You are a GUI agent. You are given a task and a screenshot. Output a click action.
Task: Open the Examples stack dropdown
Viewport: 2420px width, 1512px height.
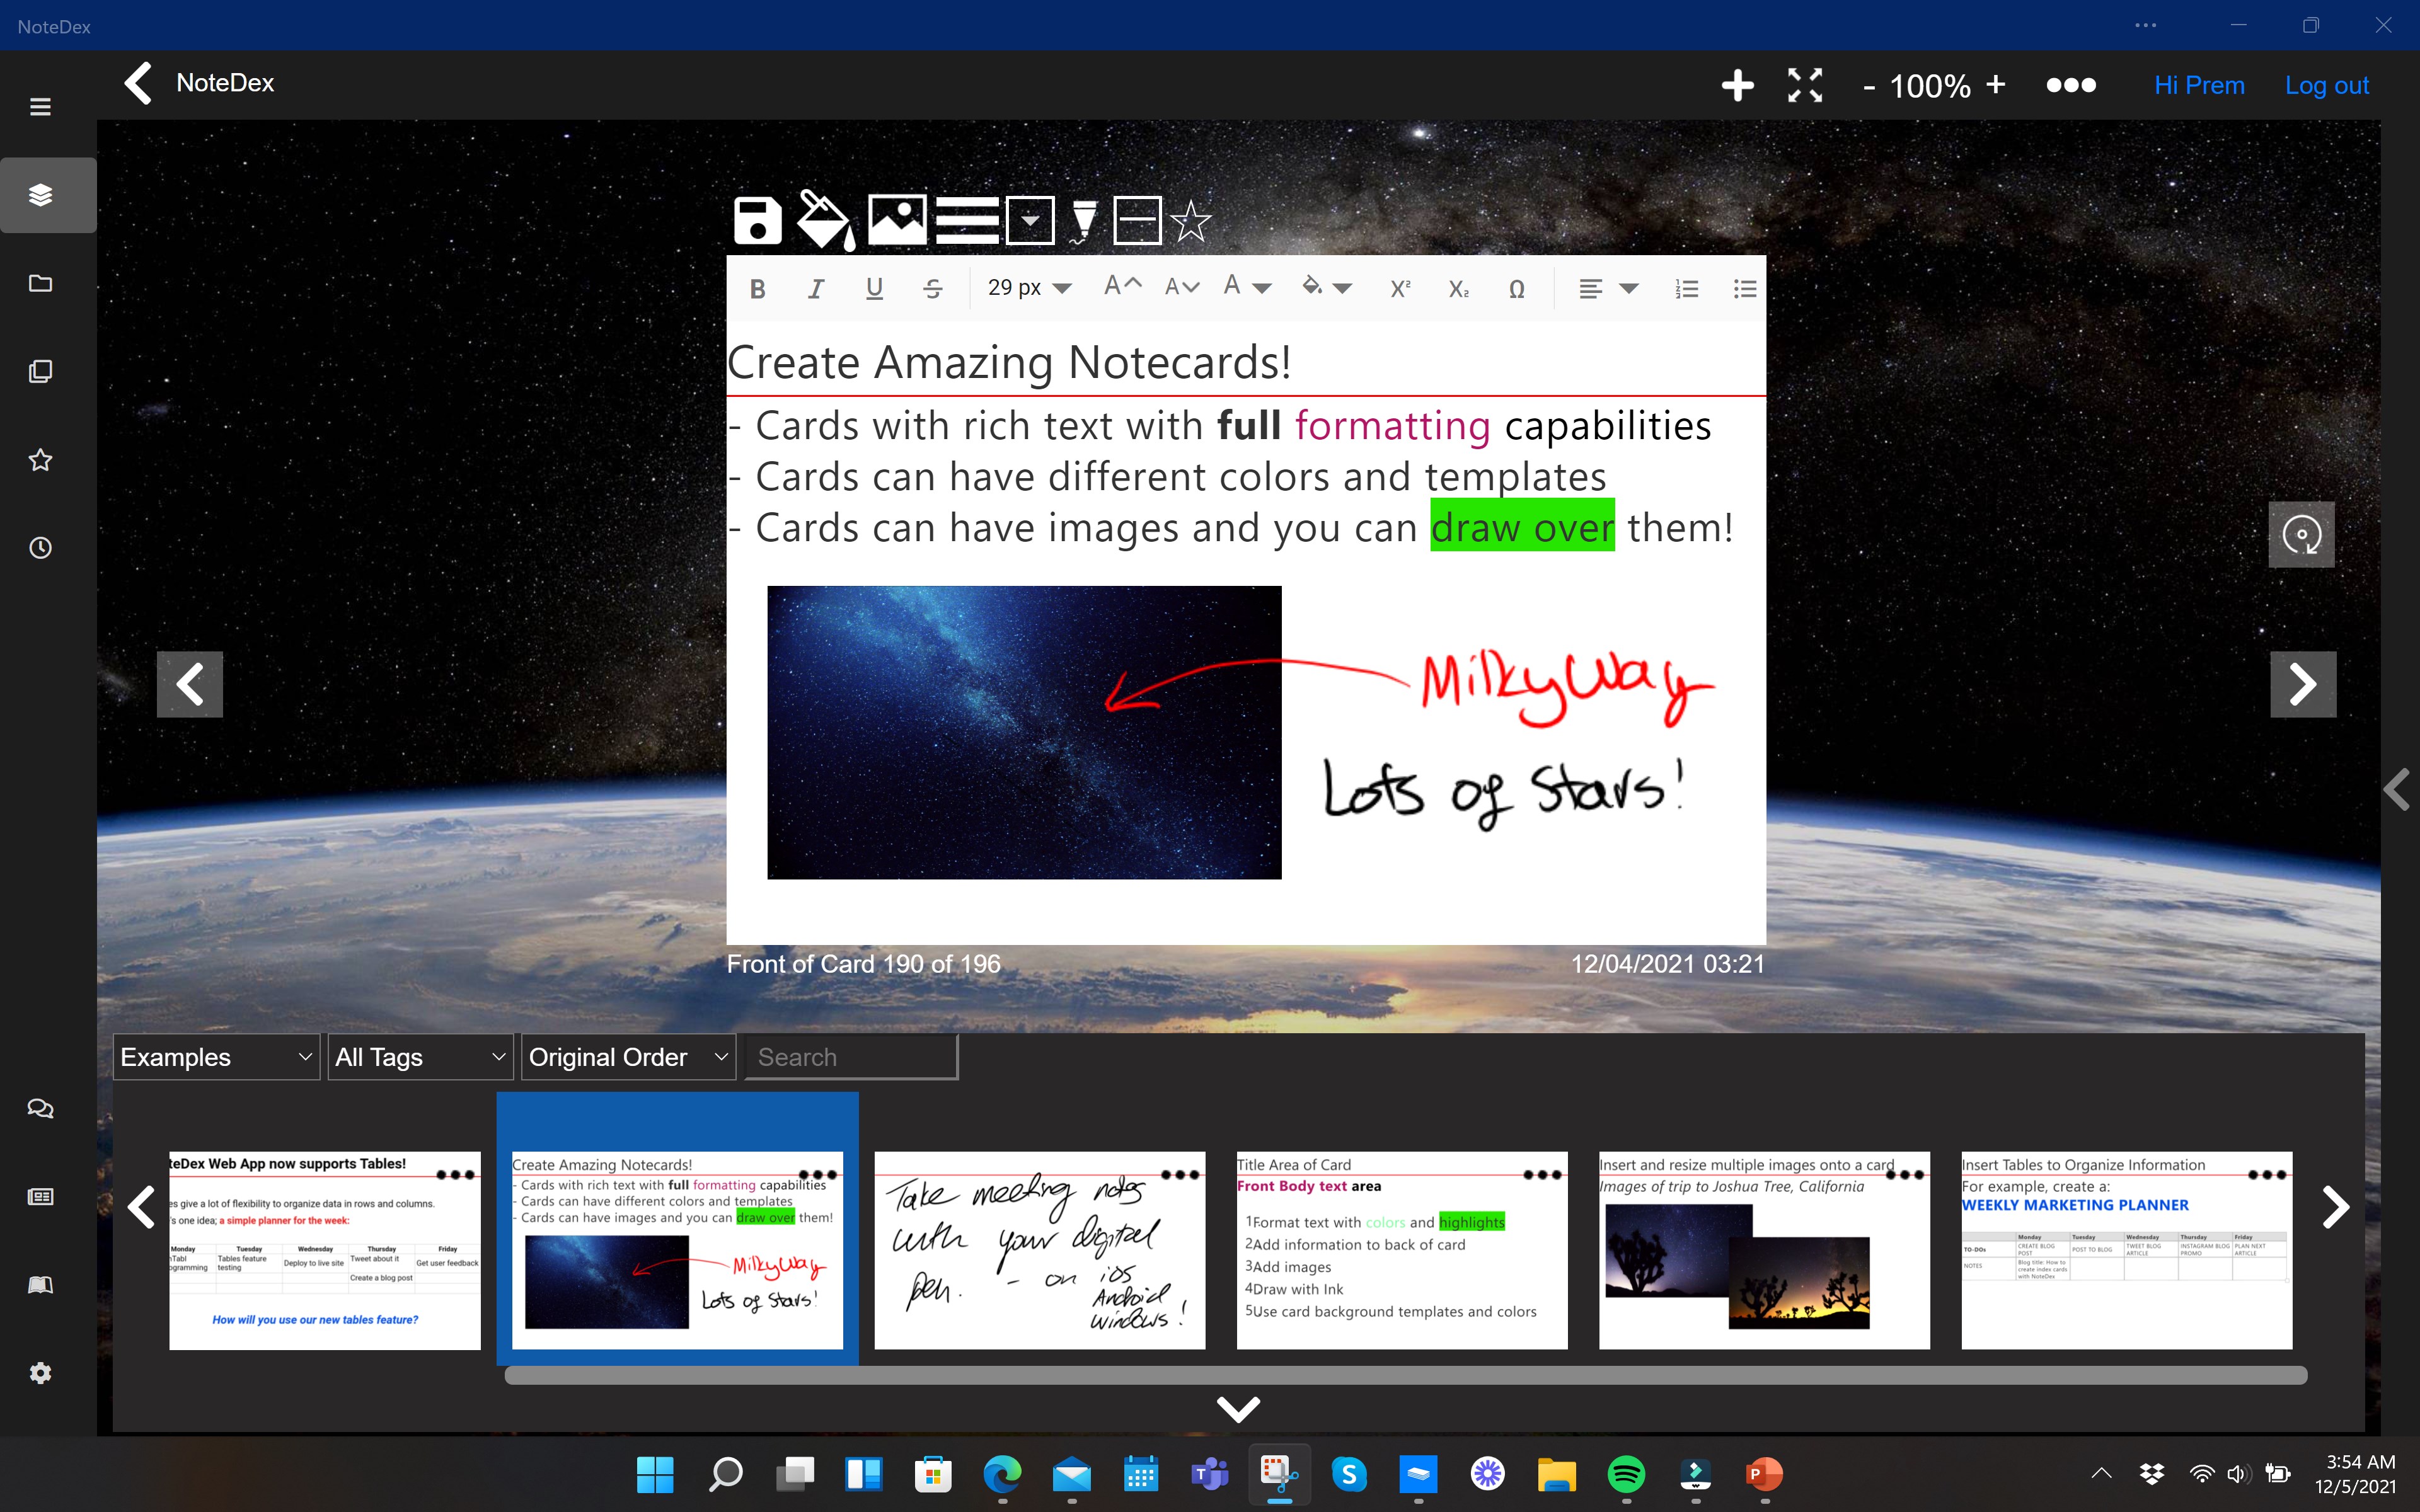click(215, 1057)
